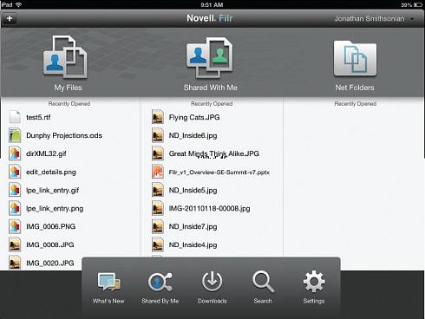Open ND_Inside7.jpg
Viewport: 425px width, 319px height.
click(193, 226)
